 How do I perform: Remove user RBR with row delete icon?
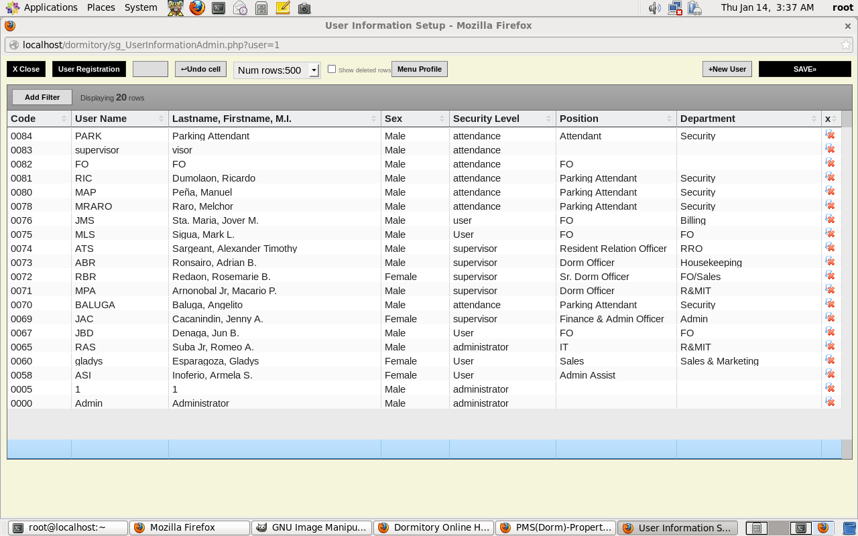point(830,275)
